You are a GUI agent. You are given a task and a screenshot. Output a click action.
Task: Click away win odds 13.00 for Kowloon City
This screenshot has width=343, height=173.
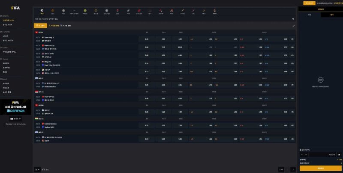[180, 47]
